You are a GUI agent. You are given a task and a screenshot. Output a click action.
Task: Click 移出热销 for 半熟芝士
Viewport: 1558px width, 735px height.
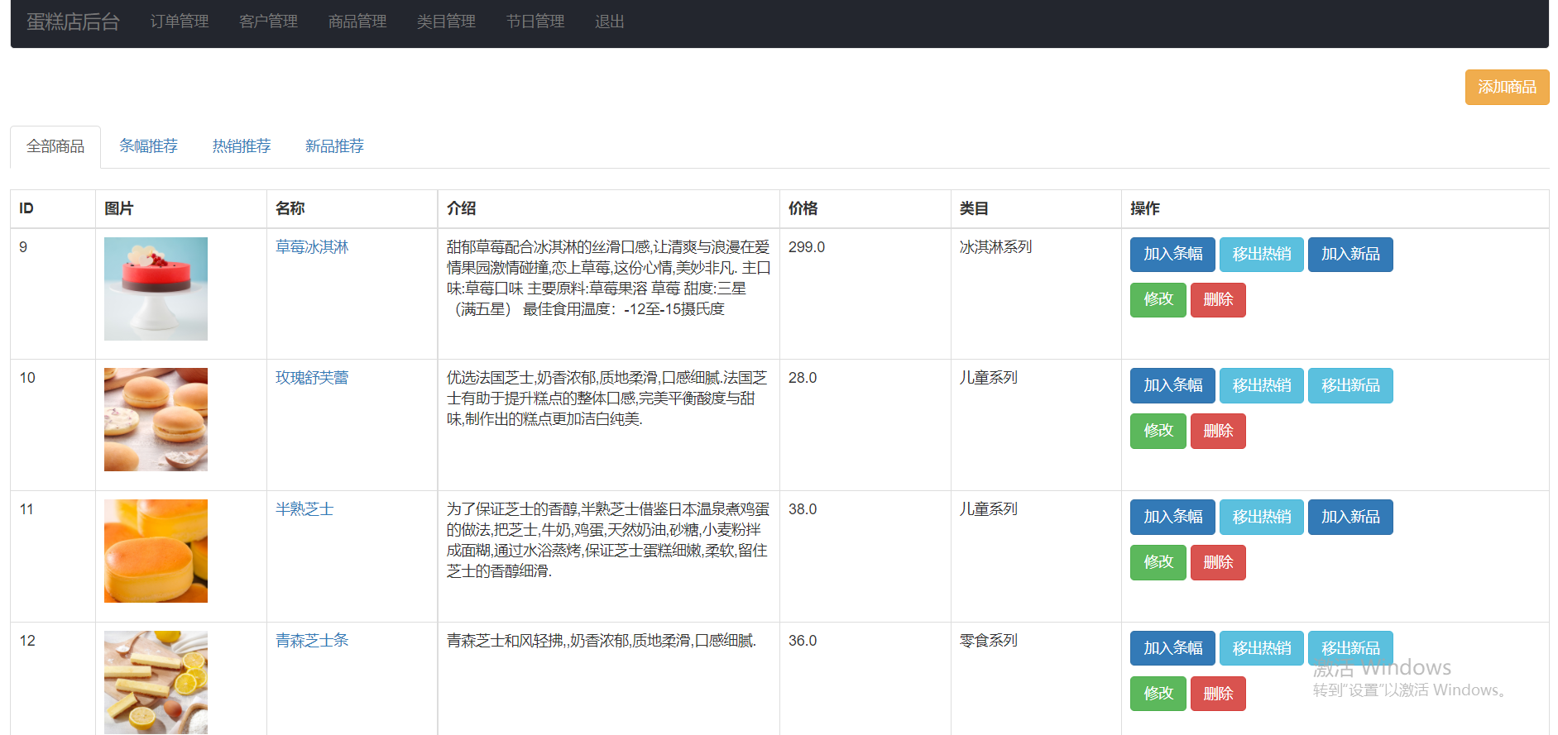[1262, 518]
